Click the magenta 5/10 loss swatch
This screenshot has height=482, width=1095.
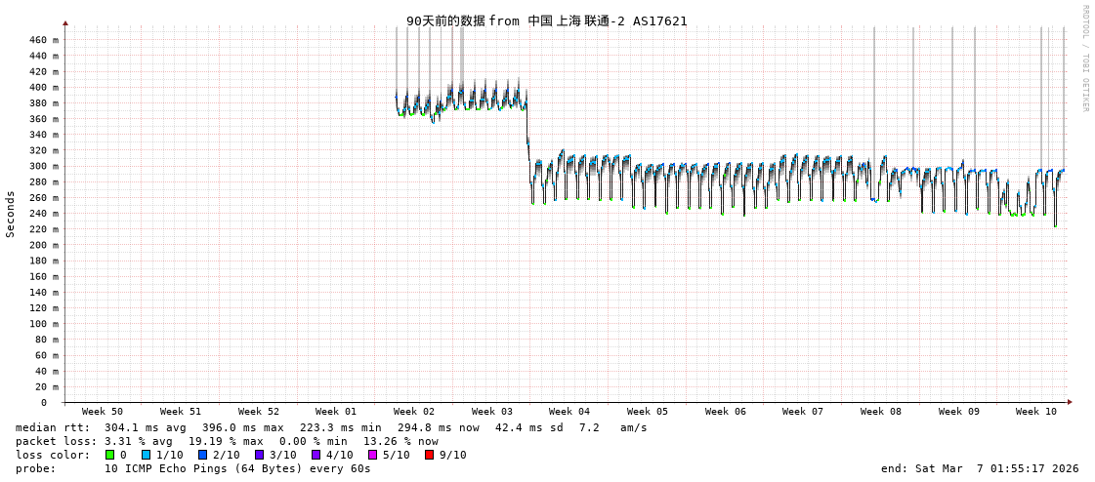point(373,455)
